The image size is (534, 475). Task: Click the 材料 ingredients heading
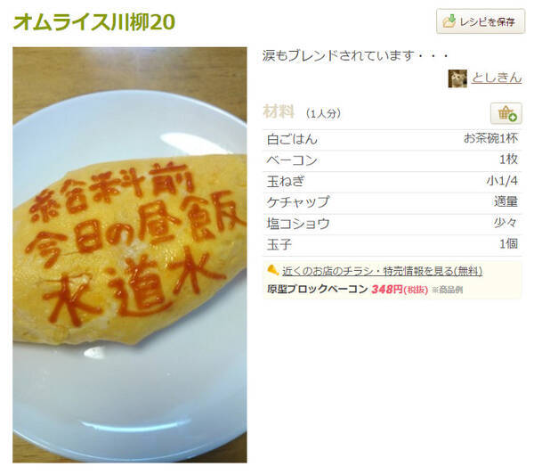pos(279,112)
